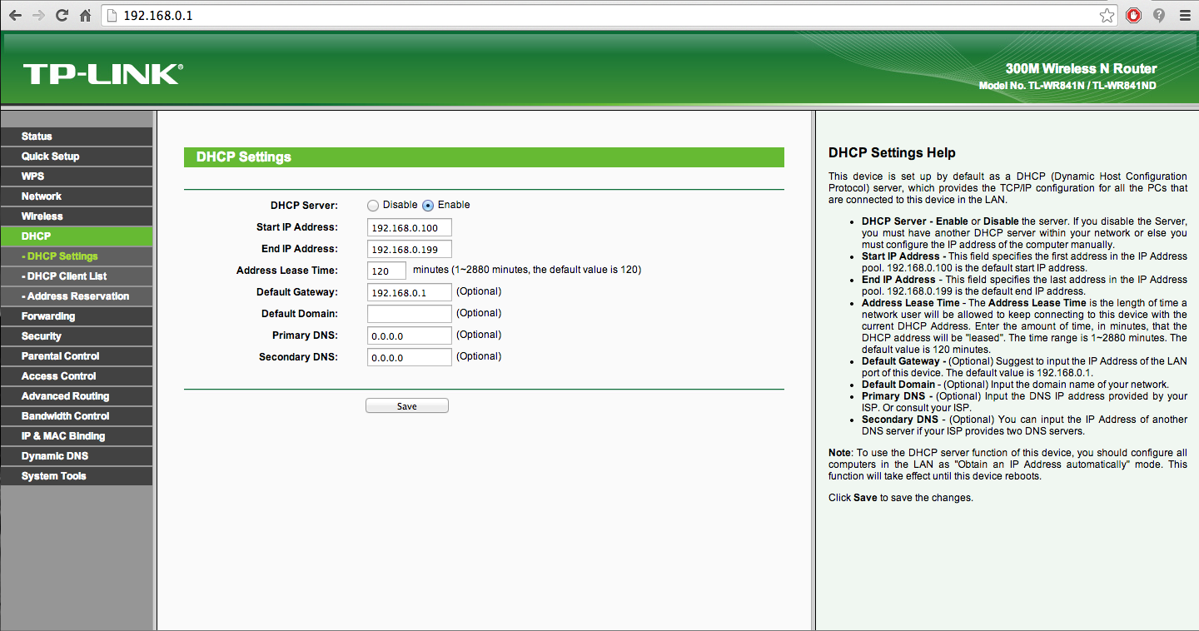The width and height of the screenshot is (1199, 631).
Task: Expand the Network menu
Action: [x=77, y=196]
